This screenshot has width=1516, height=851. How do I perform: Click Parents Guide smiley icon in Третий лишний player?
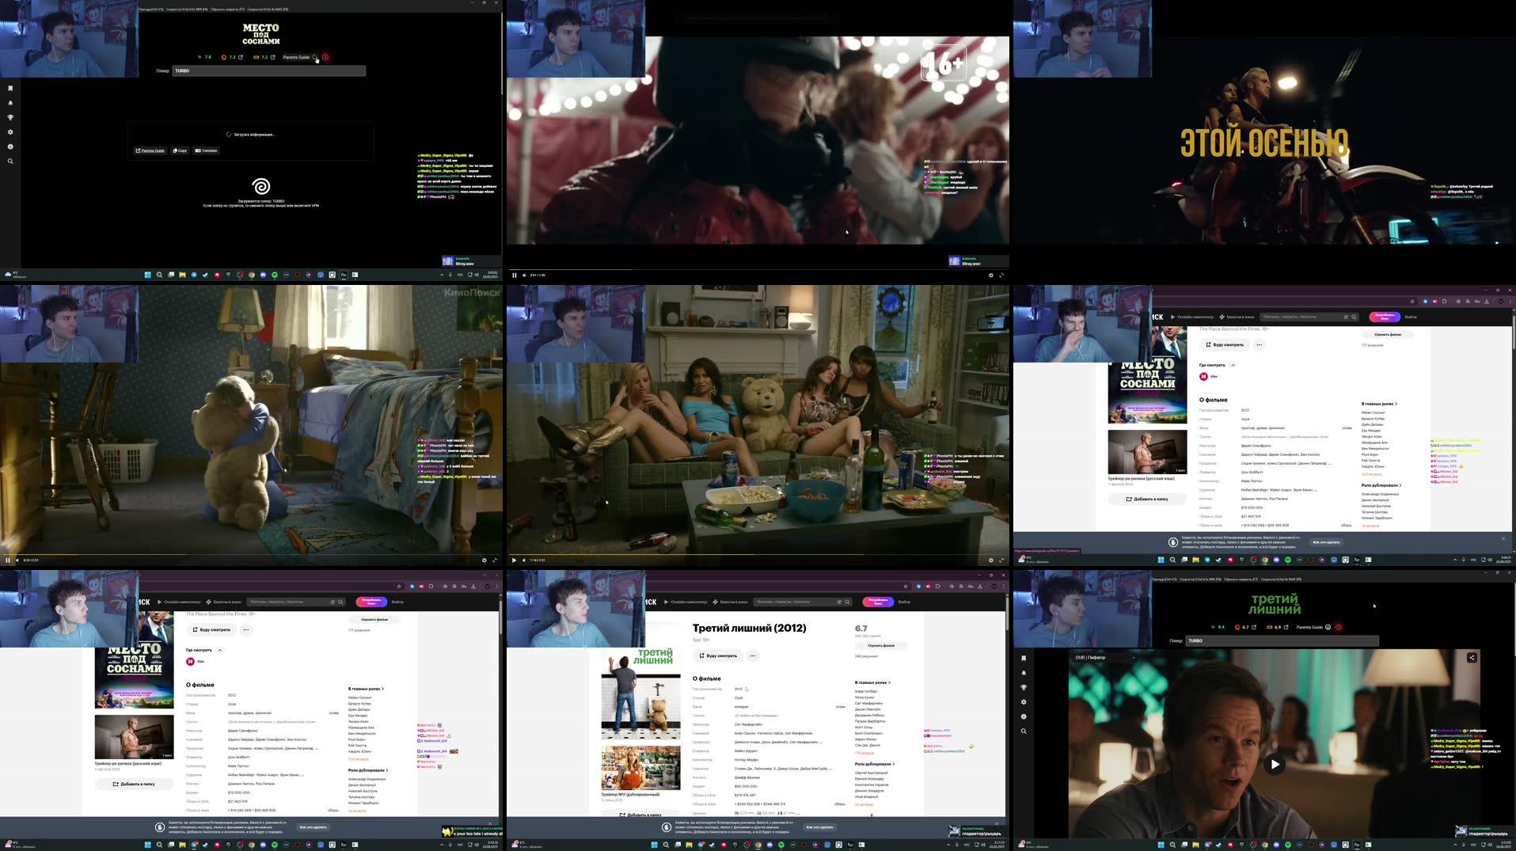pyautogui.click(x=1328, y=627)
